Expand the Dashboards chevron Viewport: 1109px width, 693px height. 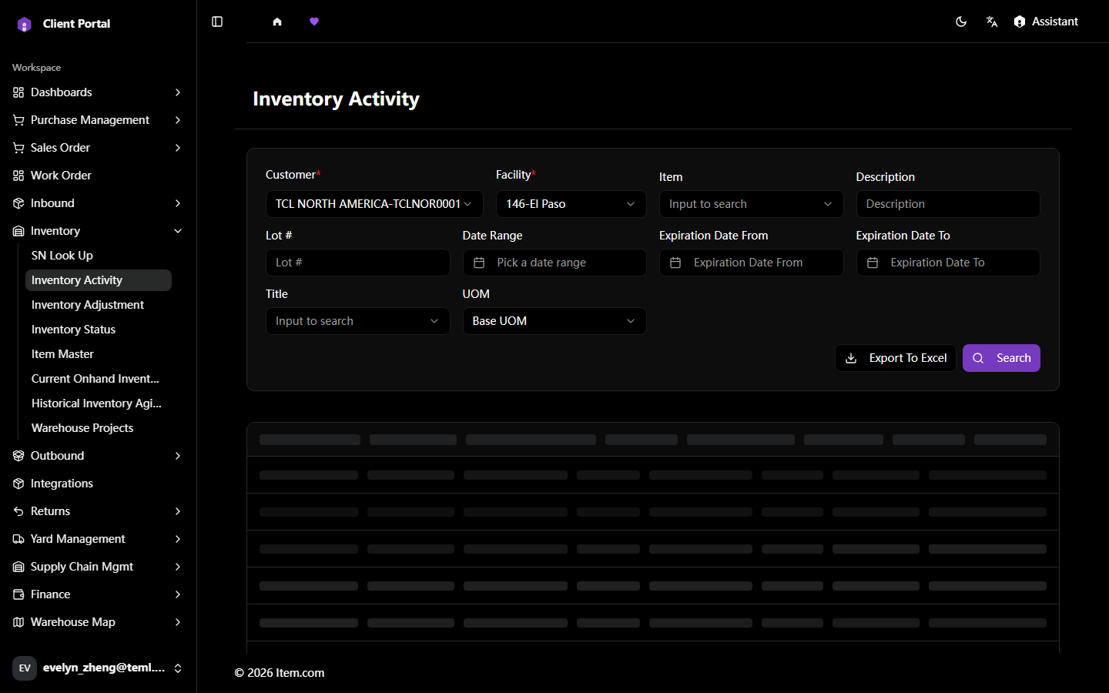coord(178,92)
